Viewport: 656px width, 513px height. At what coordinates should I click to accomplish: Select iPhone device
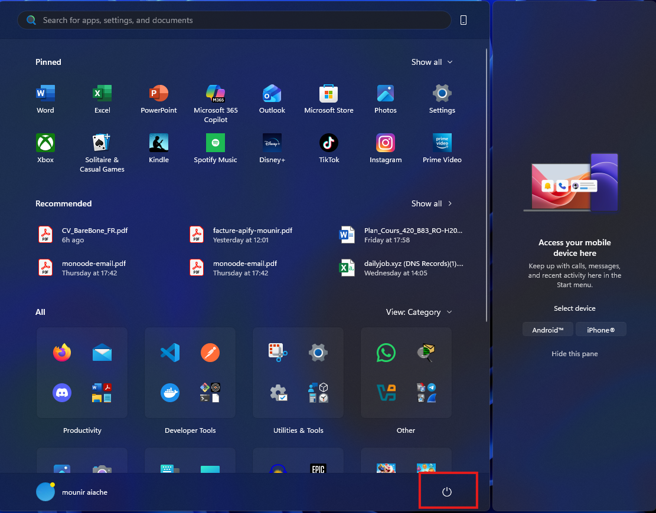600,330
